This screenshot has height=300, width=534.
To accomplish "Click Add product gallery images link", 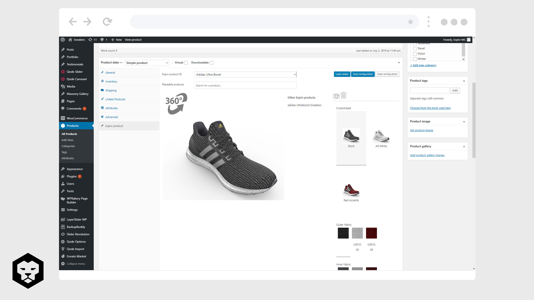I will point(427,155).
